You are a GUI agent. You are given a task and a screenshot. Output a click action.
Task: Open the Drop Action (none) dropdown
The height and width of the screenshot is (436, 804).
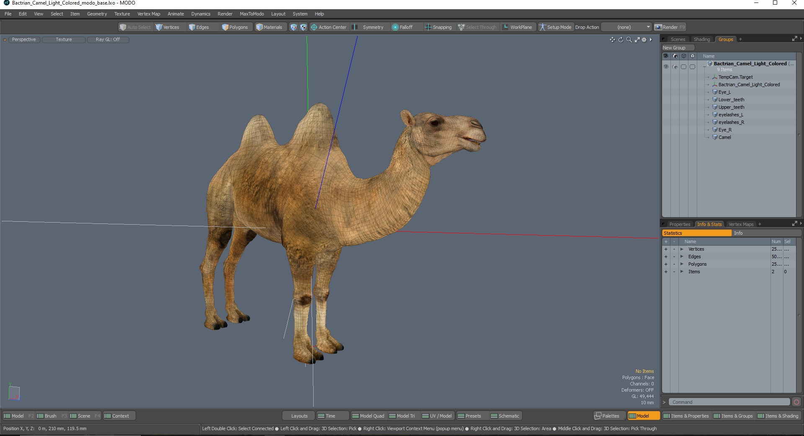tap(626, 27)
